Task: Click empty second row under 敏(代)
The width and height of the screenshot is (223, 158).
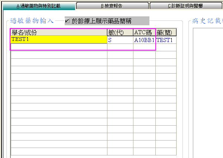Action: pos(120,47)
